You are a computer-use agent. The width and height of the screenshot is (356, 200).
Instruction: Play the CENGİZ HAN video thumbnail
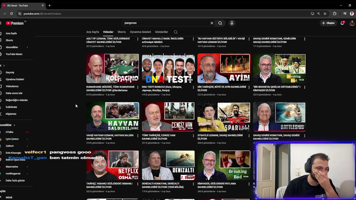coord(168,117)
